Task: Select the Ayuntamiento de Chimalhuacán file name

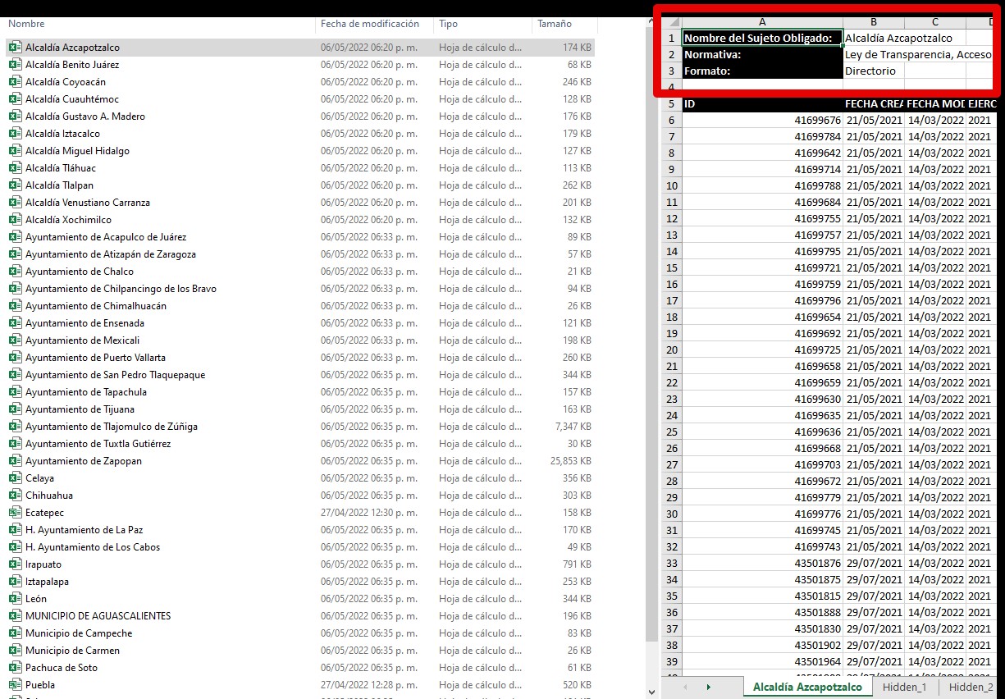Action: pyautogui.click(x=96, y=306)
